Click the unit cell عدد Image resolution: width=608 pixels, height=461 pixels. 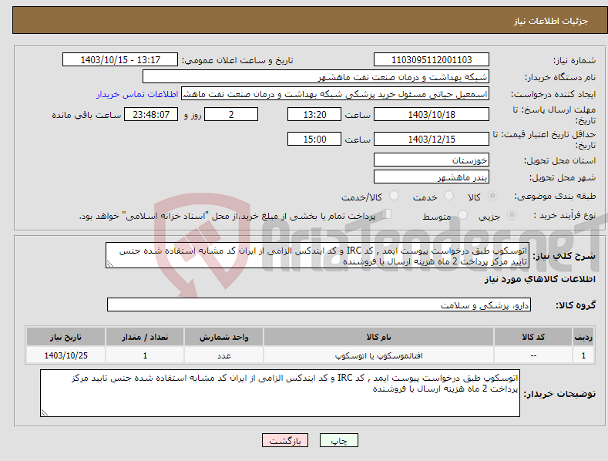(223, 355)
